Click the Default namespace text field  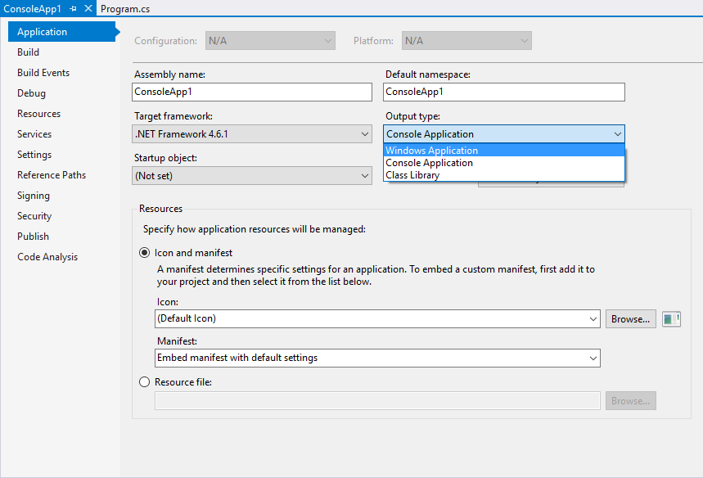click(503, 92)
